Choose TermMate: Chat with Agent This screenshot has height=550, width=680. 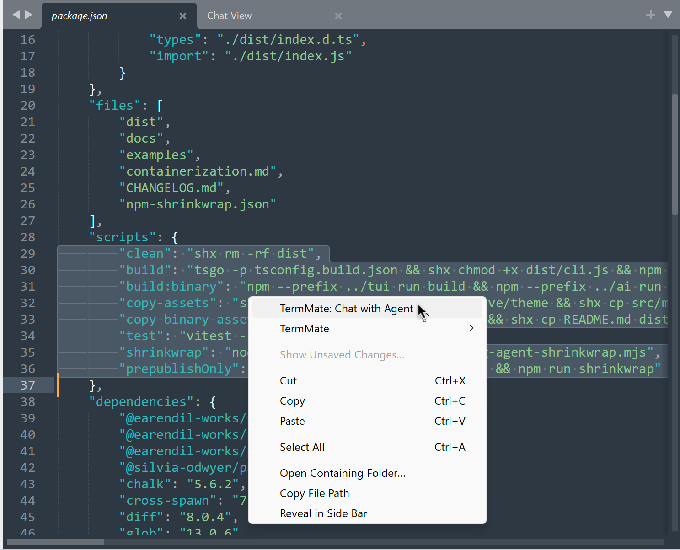coord(367,309)
